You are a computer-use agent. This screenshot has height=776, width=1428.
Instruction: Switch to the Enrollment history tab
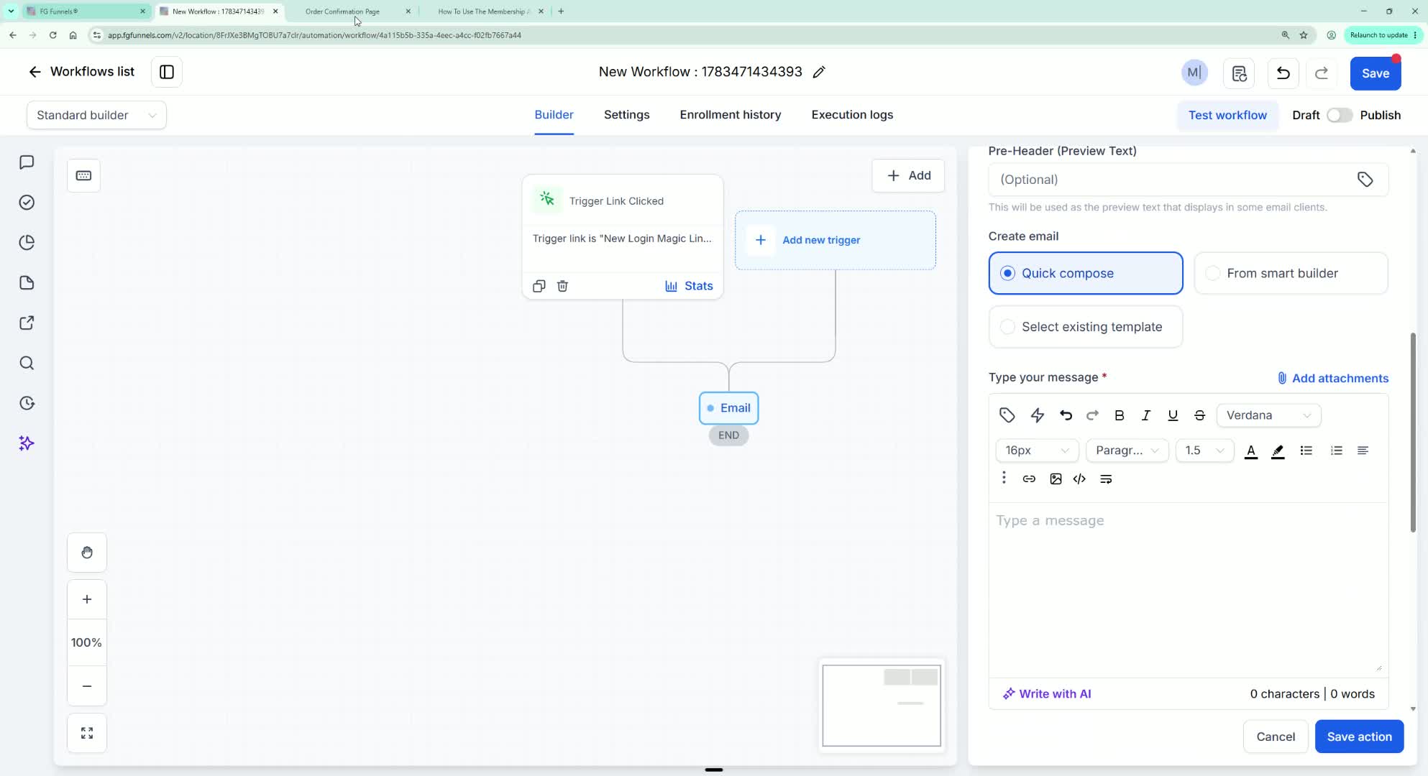point(731,115)
